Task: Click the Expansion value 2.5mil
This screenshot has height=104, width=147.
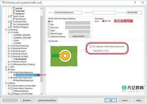Action: 106,51
